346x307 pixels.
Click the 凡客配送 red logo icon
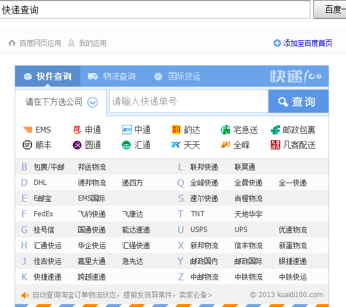pos(275,145)
